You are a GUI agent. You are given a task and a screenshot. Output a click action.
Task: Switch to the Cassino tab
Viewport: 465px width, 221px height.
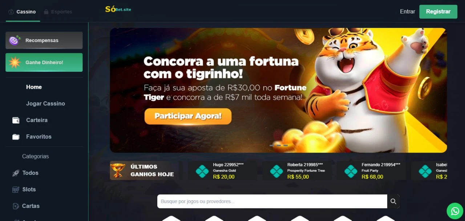pyautogui.click(x=23, y=12)
